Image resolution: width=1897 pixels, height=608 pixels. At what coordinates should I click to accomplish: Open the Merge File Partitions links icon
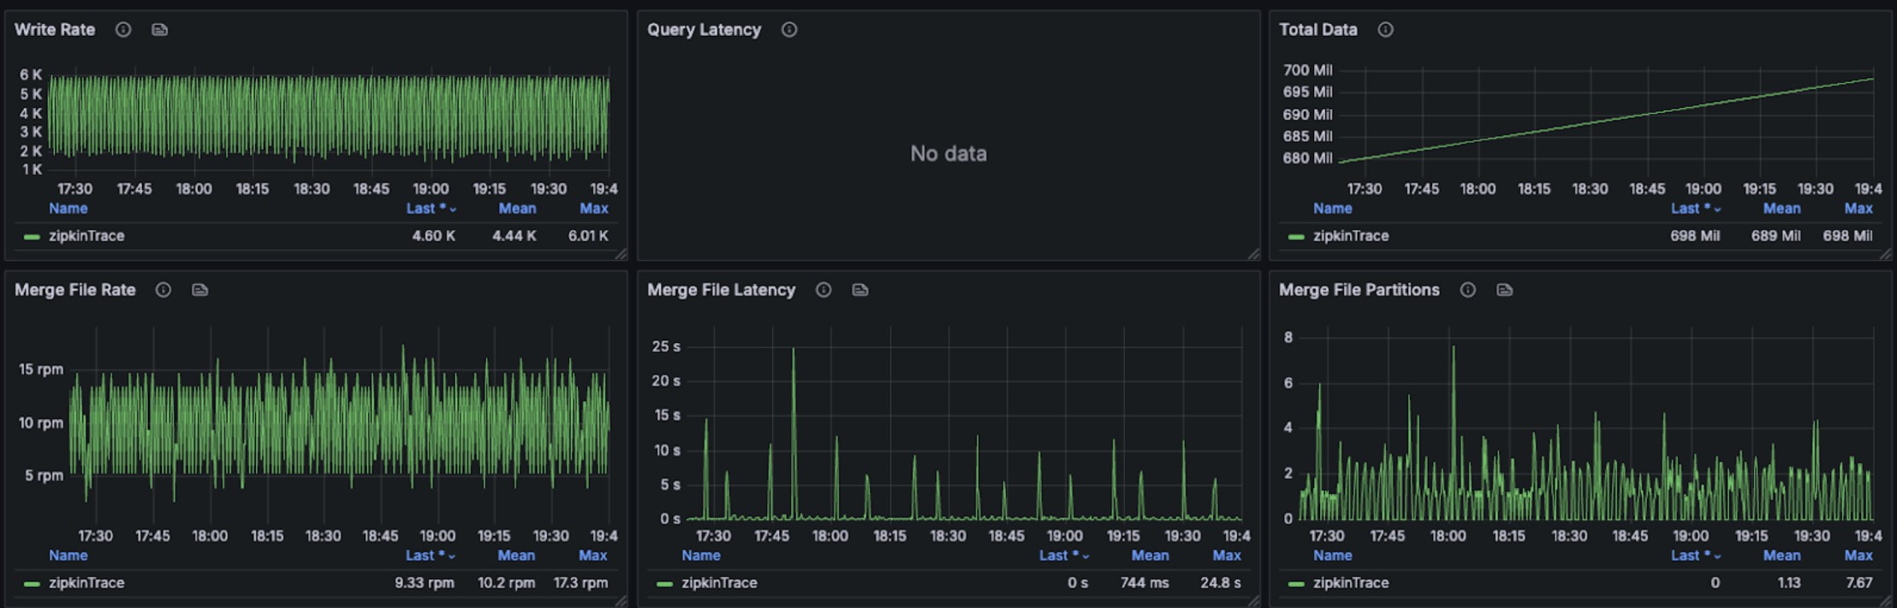pos(1504,290)
